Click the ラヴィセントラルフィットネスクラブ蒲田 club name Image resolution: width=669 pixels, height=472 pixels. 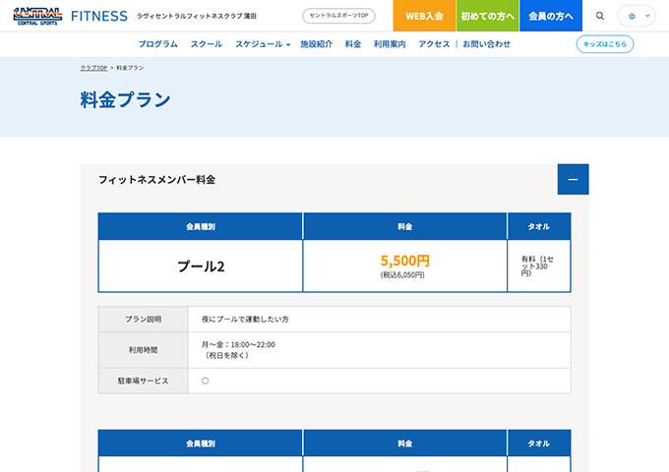click(x=196, y=16)
